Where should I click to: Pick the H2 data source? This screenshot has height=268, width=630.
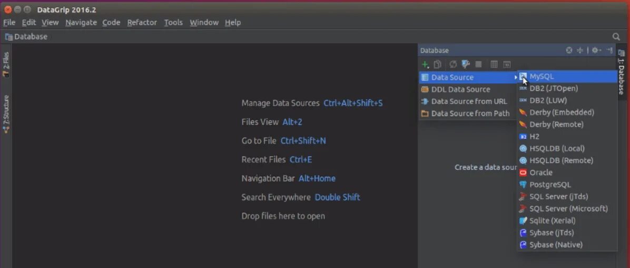click(567, 137)
